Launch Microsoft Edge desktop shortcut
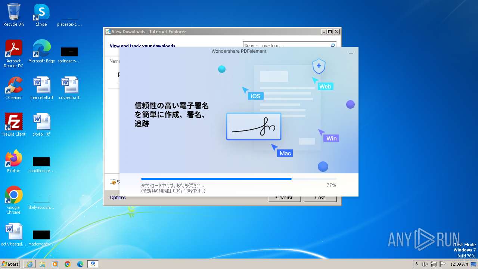The width and height of the screenshot is (478, 269). [x=41, y=52]
